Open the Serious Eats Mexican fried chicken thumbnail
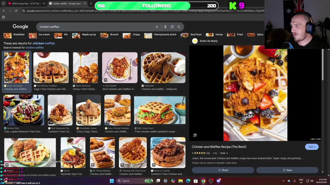Viewport: 330px width, 185px height. click(24, 110)
